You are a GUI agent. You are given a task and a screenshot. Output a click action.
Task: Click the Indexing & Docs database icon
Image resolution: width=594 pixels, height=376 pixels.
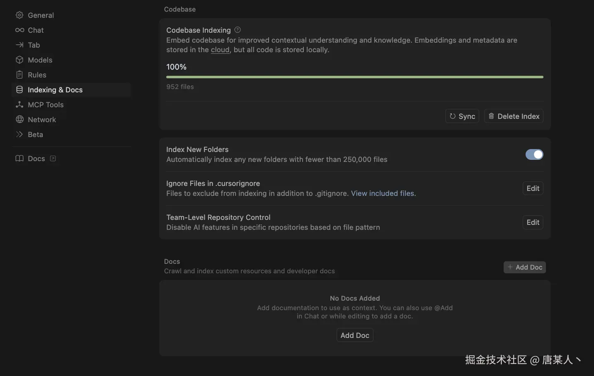pyautogui.click(x=19, y=90)
